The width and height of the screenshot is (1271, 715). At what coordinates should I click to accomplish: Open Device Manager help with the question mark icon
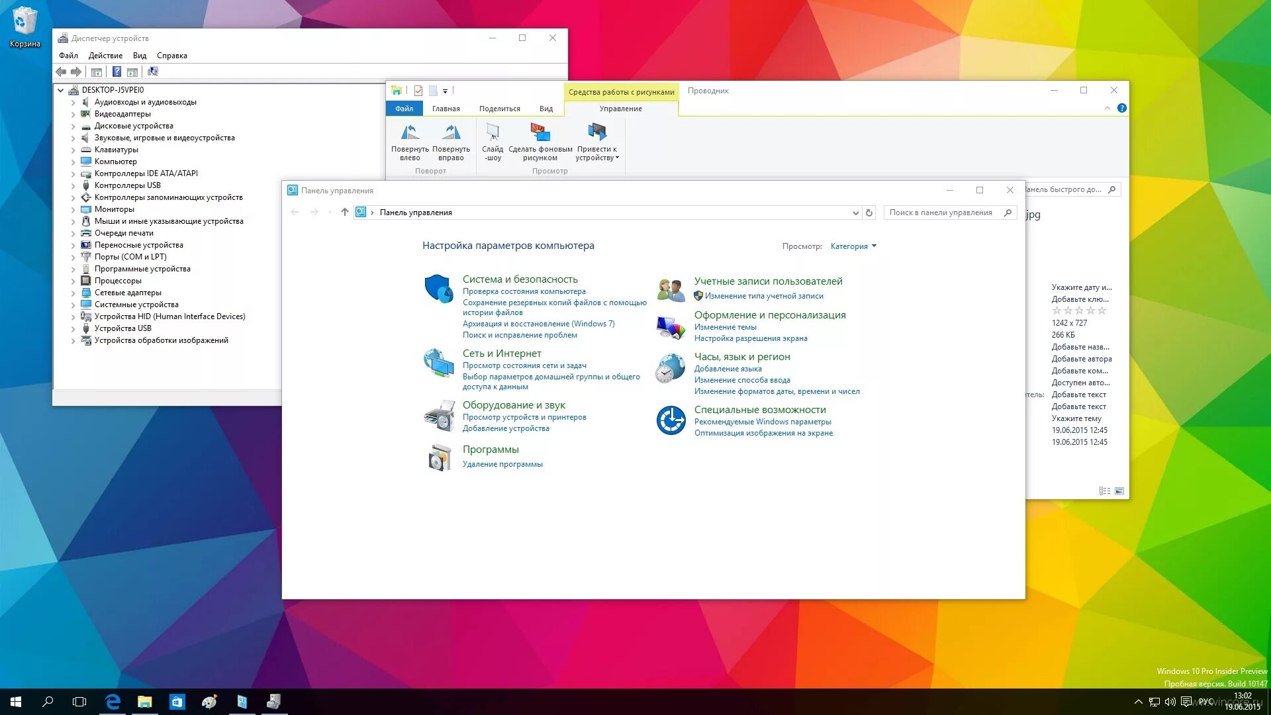[x=117, y=72]
